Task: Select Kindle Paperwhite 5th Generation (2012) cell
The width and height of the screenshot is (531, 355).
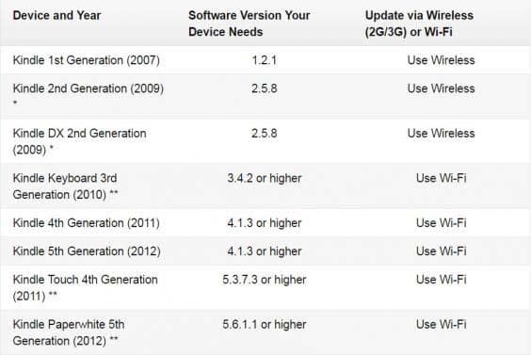Action: [x=69, y=332]
